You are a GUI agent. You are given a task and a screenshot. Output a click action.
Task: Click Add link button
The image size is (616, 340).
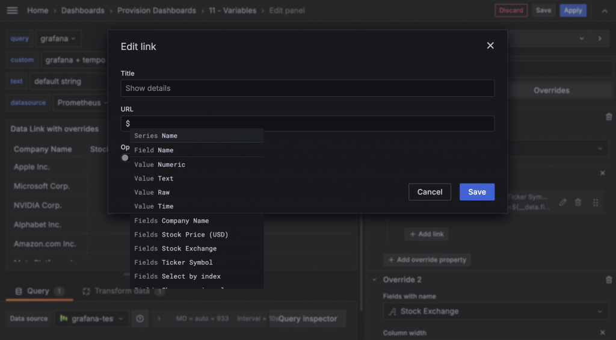427,234
